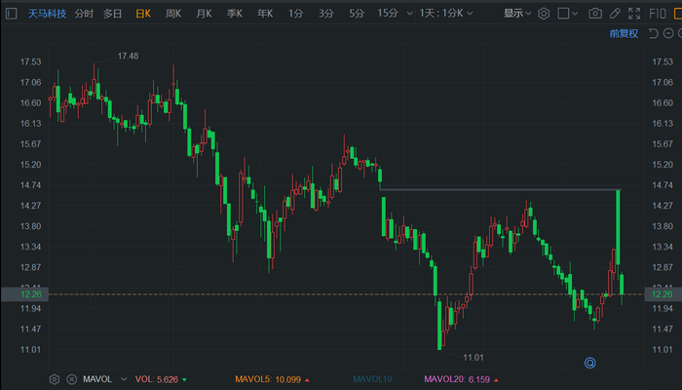Image resolution: width=682 pixels, height=390 pixels.
Task: Toggle MAVOL5 line visibility
Action: [x=266, y=378]
